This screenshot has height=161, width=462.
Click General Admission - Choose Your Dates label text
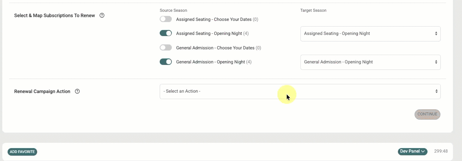pos(215,48)
